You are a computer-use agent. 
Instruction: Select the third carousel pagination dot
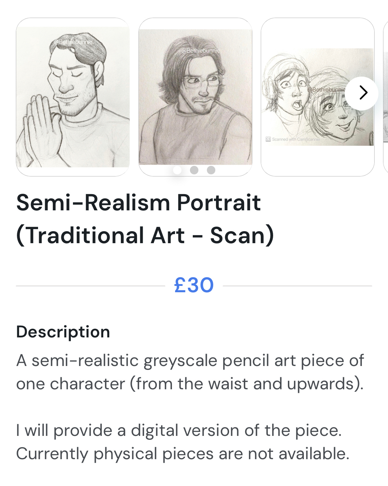tap(211, 170)
